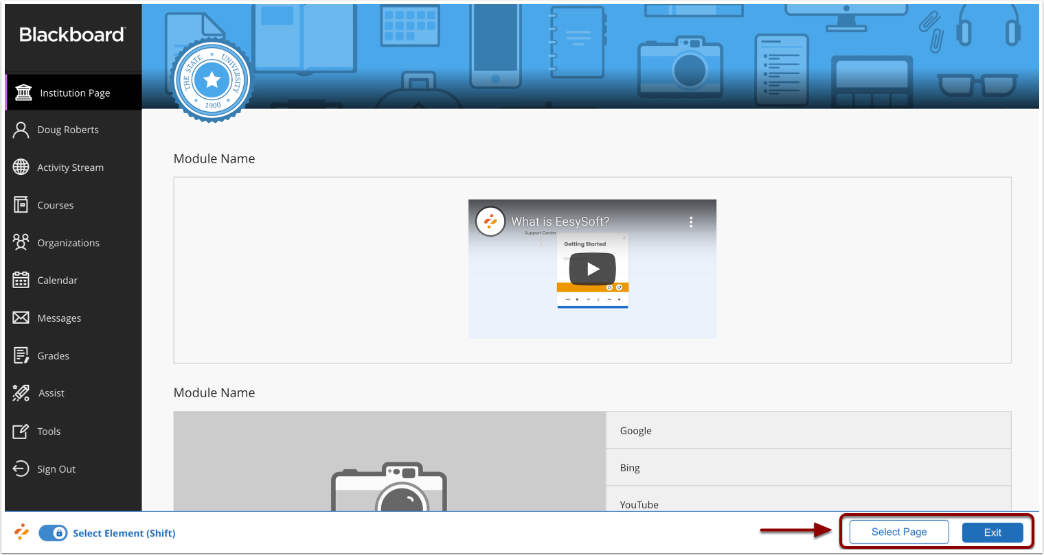Click the Assist icon
This screenshot has width=1044, height=555.
click(21, 392)
